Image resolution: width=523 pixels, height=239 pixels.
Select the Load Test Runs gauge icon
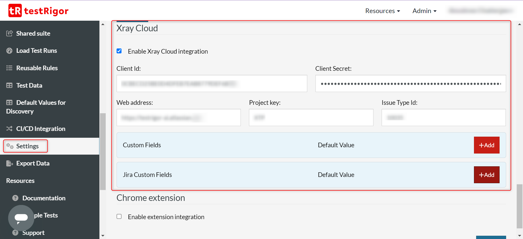10,51
